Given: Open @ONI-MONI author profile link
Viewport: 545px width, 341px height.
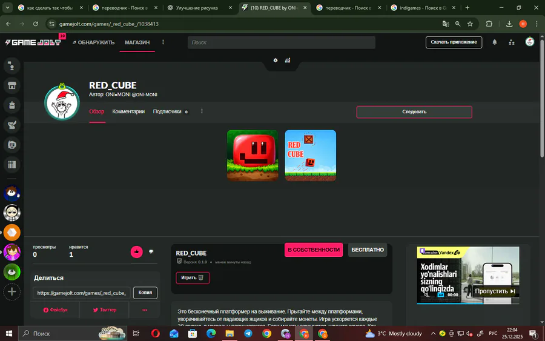Looking at the screenshot, I should [x=145, y=94].
